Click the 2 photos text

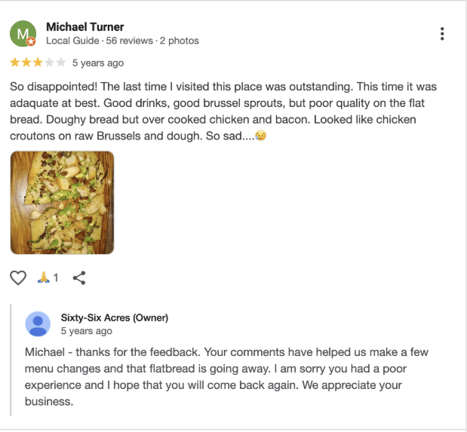coord(180,41)
